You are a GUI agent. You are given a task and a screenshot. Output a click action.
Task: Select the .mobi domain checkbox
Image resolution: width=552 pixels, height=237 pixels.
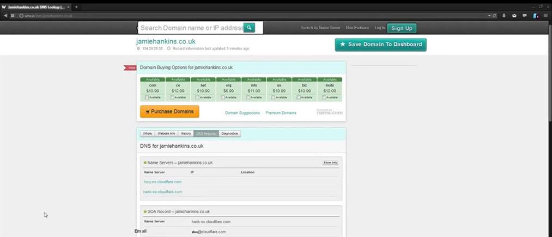click(x=324, y=97)
